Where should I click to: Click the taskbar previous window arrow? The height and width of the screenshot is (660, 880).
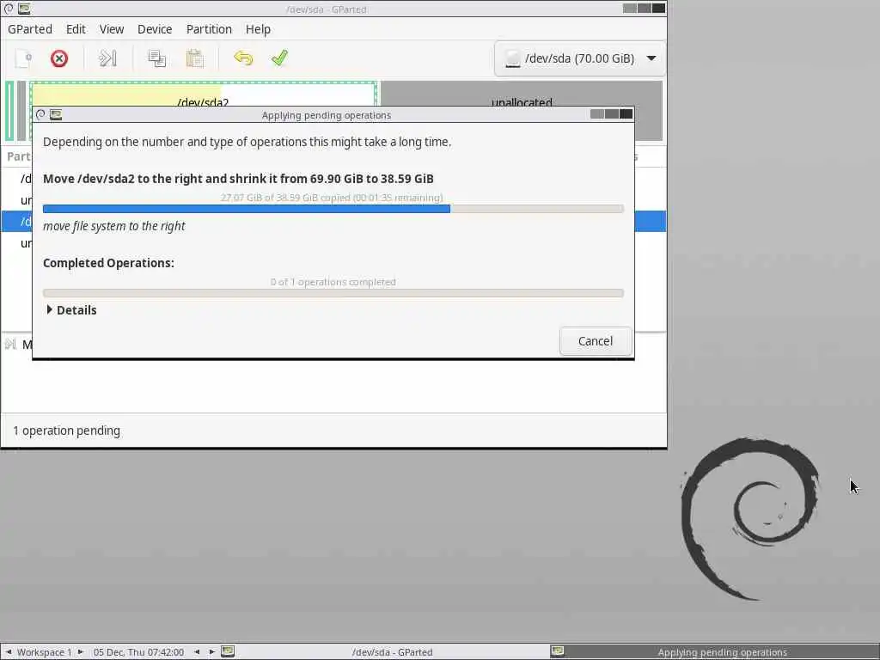coord(197,651)
